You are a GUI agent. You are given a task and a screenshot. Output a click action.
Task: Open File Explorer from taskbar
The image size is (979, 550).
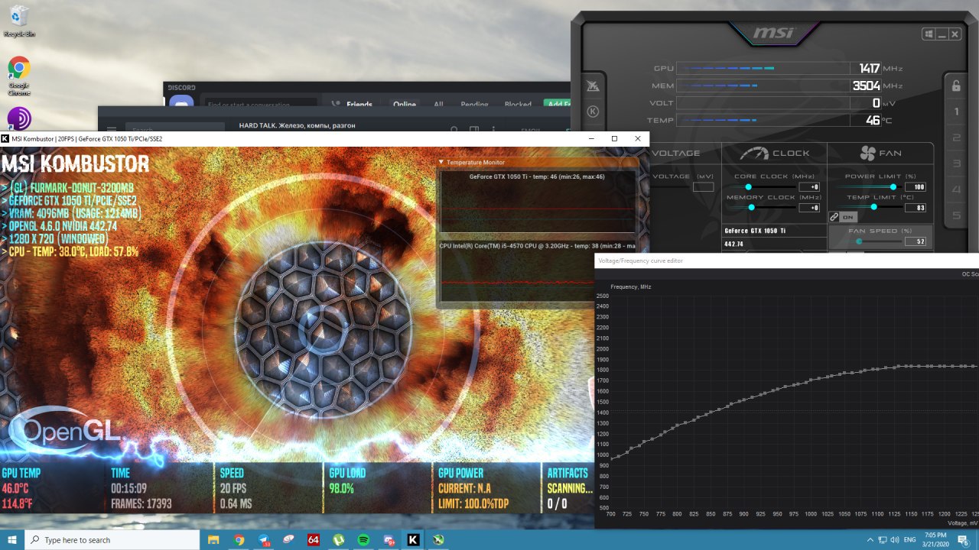click(213, 539)
